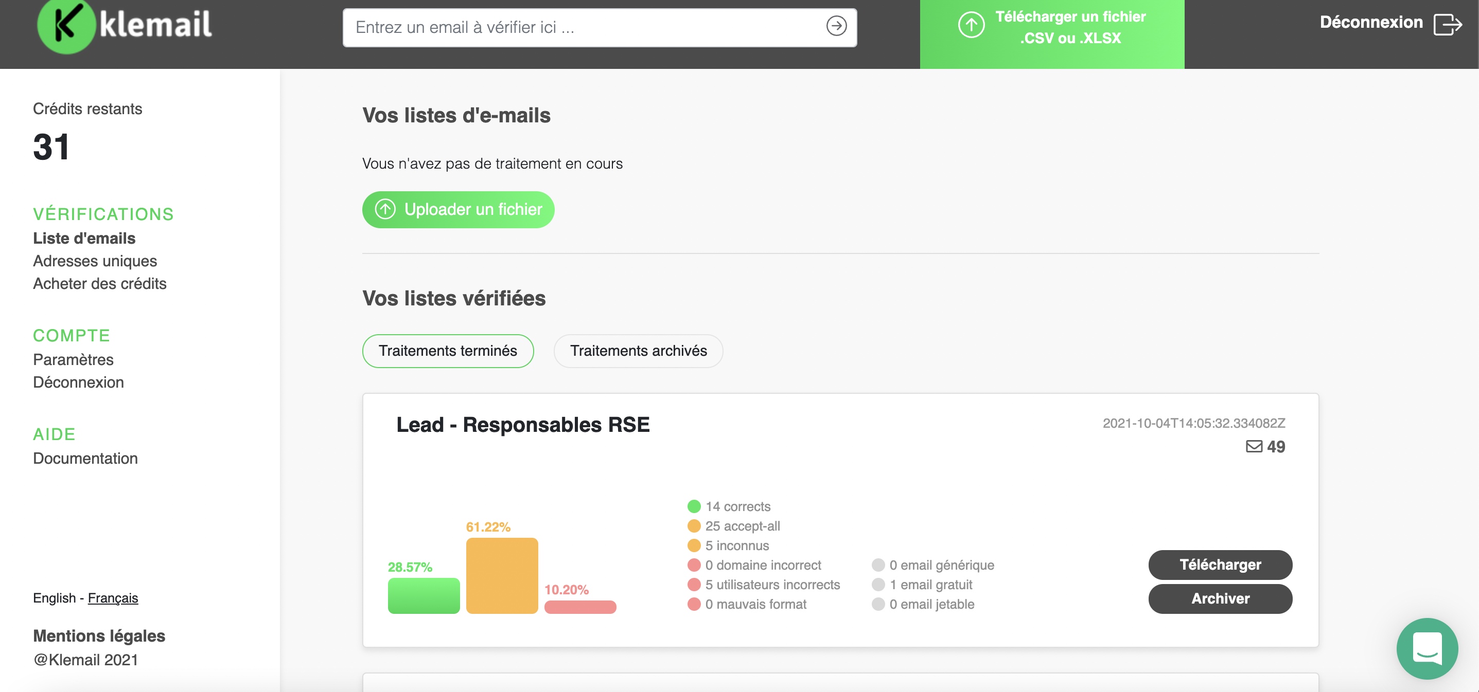
Task: Open the Documentation link
Action: pyautogui.click(x=85, y=459)
